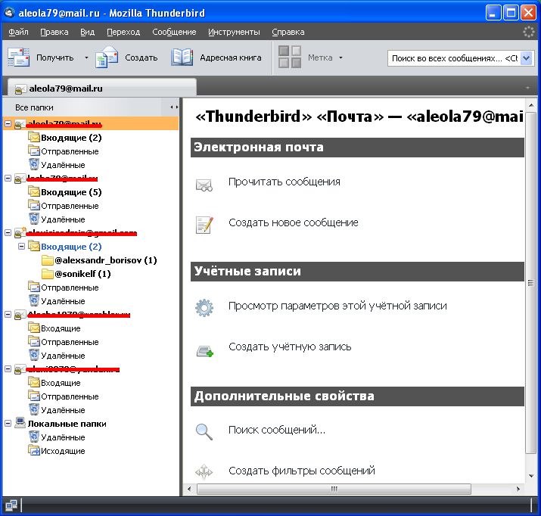Open Отправленные folder under first account
Image resolution: width=541 pixels, height=516 pixels.
70,151
